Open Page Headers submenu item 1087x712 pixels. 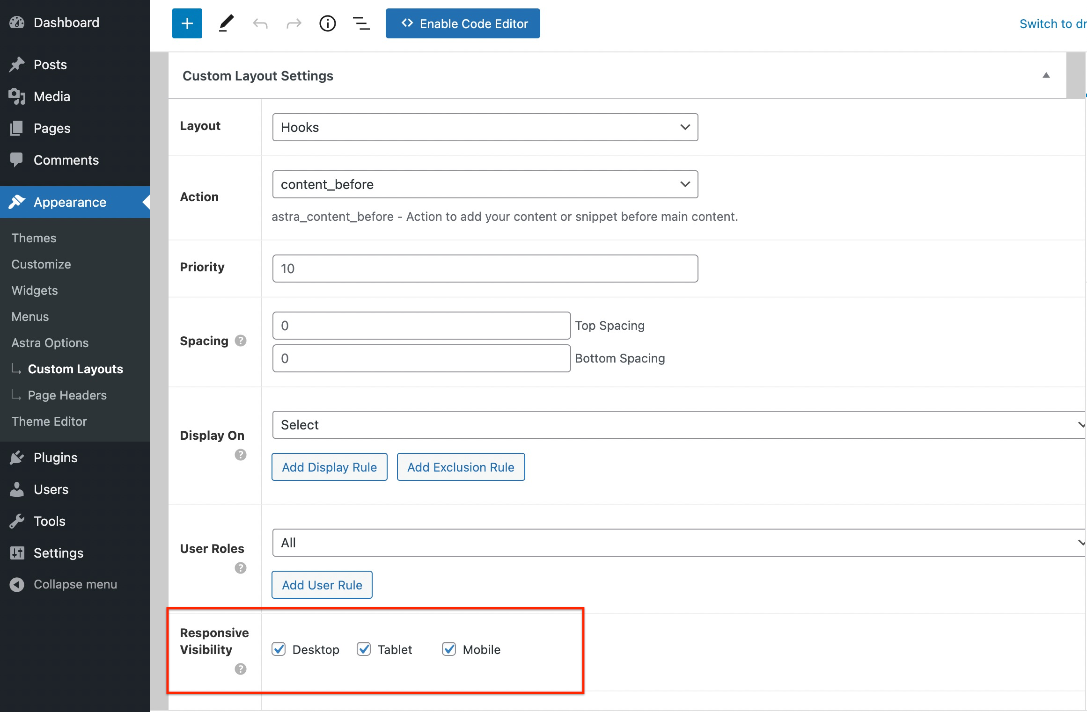tap(67, 395)
